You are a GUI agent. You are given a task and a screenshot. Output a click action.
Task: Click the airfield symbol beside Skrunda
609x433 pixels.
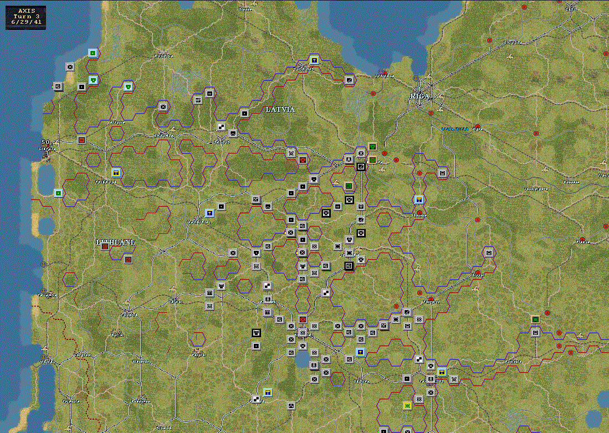pos(172,130)
